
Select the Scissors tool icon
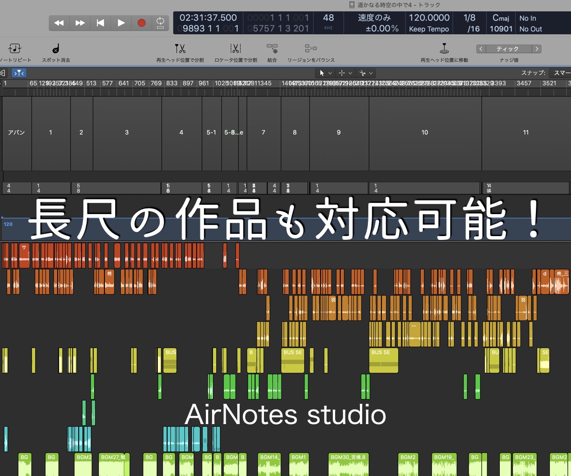point(362,73)
